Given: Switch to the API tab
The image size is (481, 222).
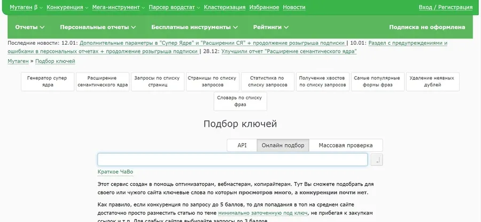Looking at the screenshot, I should (242, 145).
